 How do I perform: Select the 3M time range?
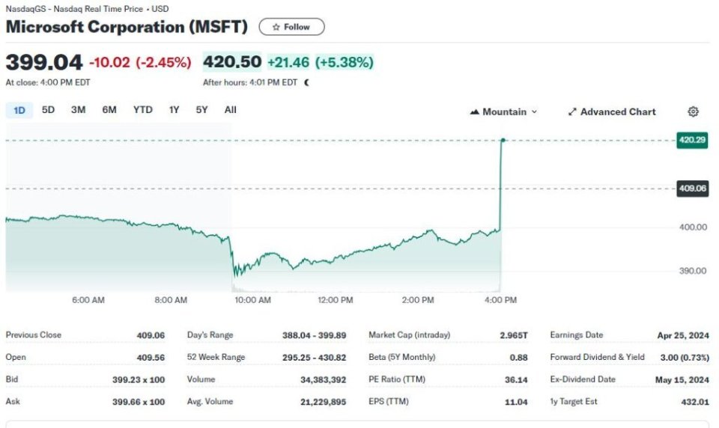point(78,110)
